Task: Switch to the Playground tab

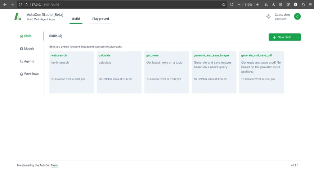Action: [100, 19]
